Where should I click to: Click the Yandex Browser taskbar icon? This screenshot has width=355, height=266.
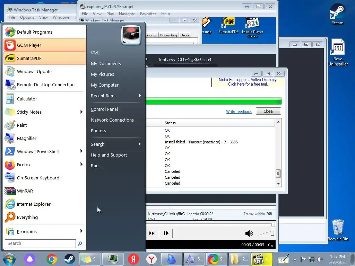point(151,259)
